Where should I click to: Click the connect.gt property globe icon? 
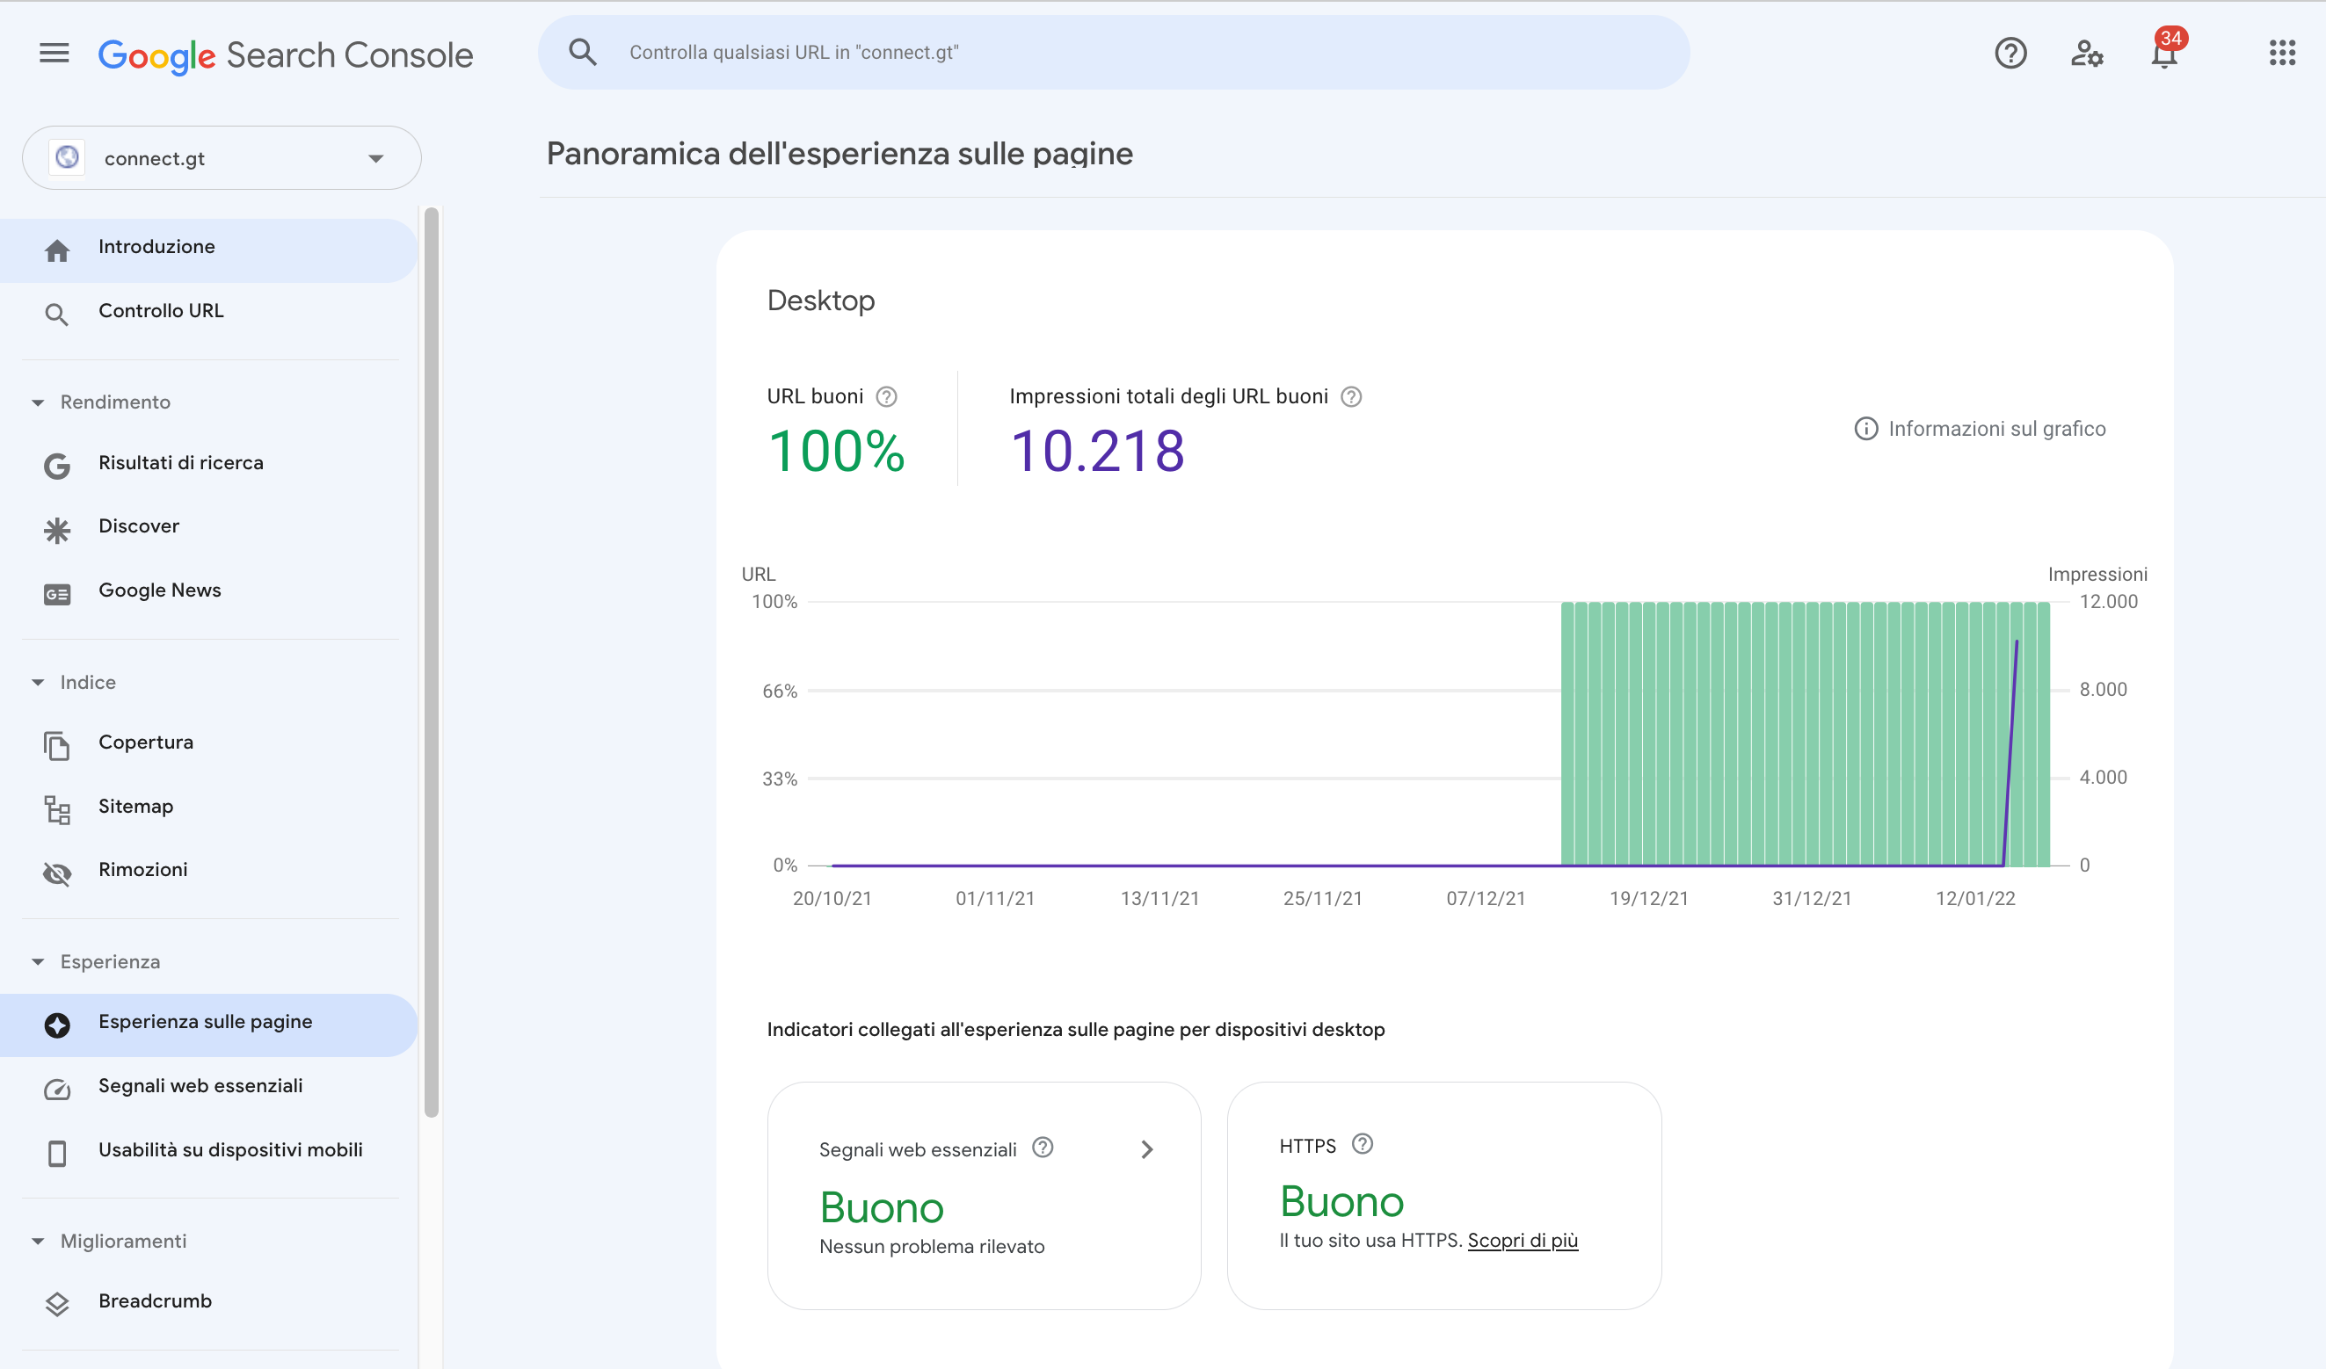coord(68,158)
